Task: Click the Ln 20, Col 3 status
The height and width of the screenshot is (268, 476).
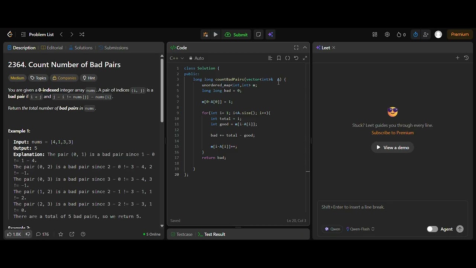Action: [296, 220]
